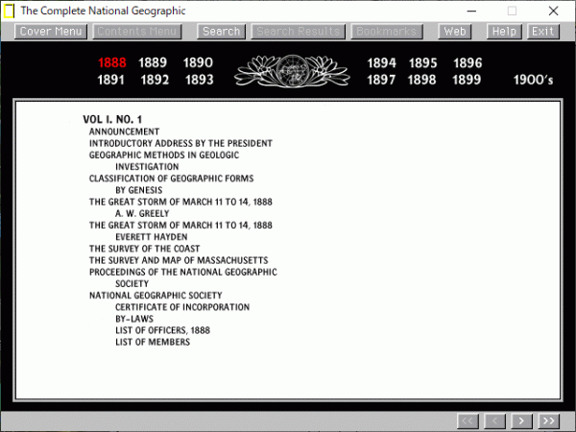The image size is (576, 432).
Task: Click the EVERETT HAYDEN author line
Action: click(x=152, y=237)
